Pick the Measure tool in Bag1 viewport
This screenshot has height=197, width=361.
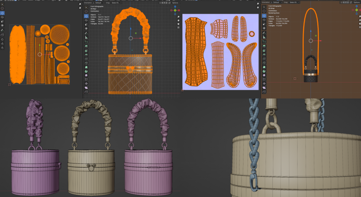[86, 37]
